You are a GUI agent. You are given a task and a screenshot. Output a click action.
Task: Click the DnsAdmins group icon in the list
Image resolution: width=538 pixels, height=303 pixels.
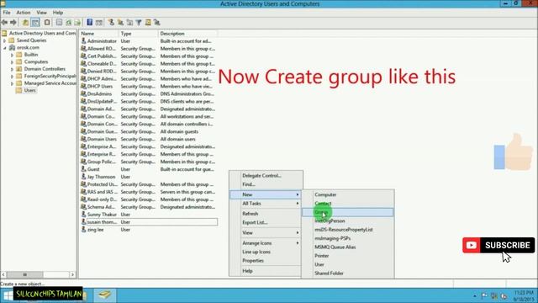pos(83,93)
